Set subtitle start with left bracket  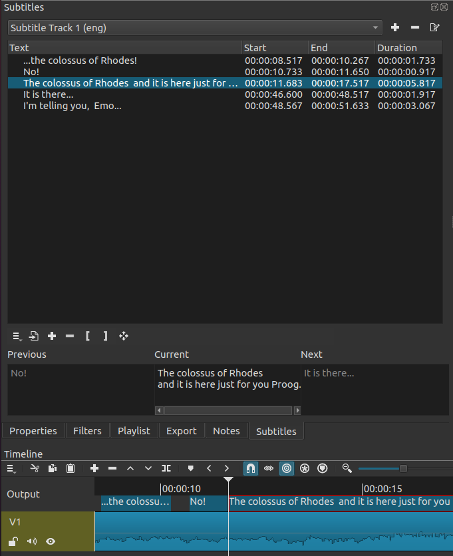(x=88, y=336)
